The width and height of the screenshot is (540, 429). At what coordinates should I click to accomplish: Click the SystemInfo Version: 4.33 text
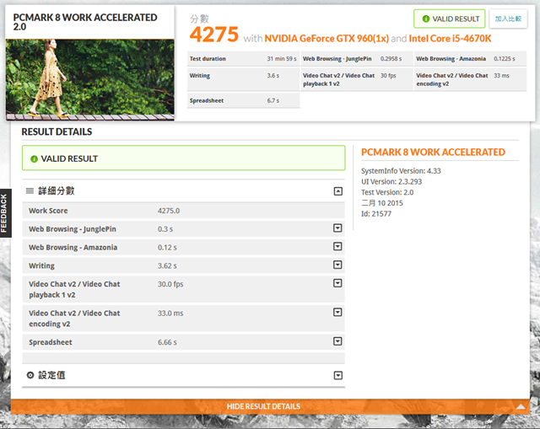click(x=401, y=171)
